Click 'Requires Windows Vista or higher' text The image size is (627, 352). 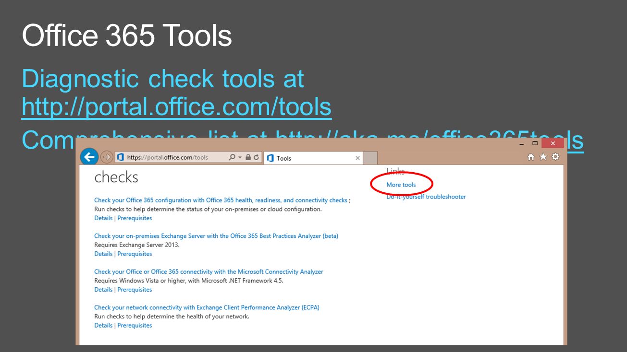point(189,281)
